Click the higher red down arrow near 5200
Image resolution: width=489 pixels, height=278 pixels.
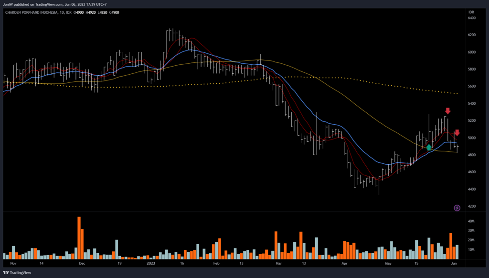click(447, 111)
